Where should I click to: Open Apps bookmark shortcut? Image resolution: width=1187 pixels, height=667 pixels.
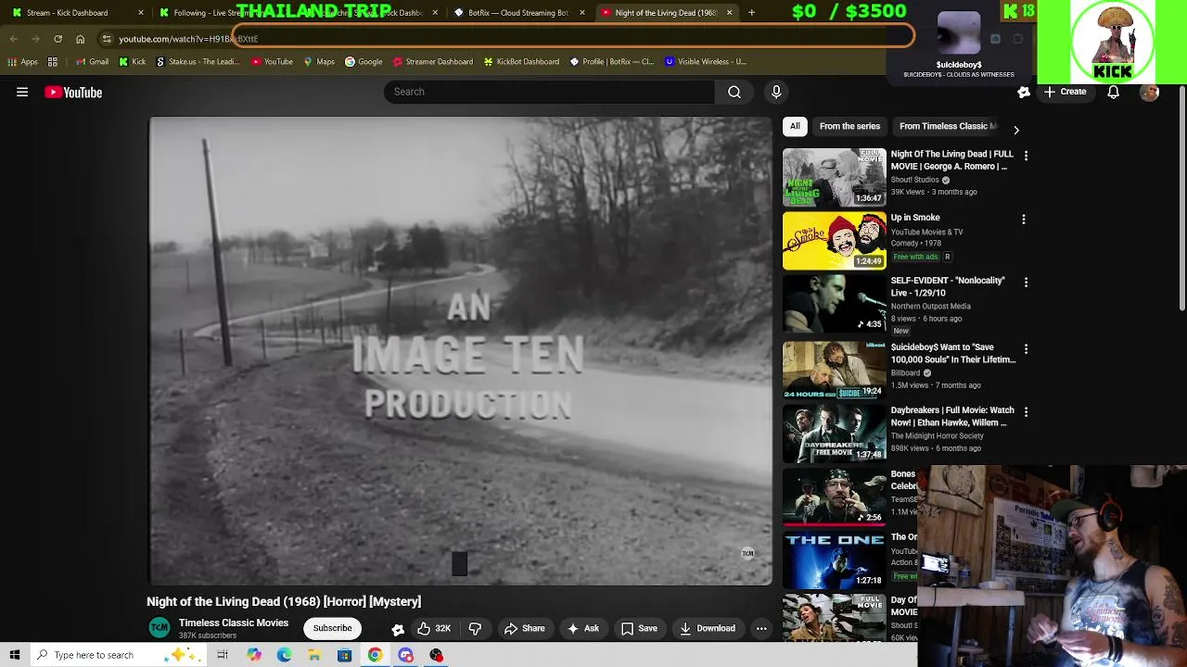(x=23, y=62)
